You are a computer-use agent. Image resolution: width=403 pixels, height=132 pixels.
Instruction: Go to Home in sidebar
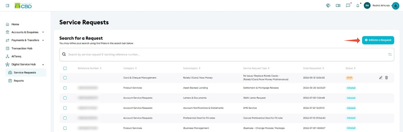pyautogui.click(x=15, y=24)
